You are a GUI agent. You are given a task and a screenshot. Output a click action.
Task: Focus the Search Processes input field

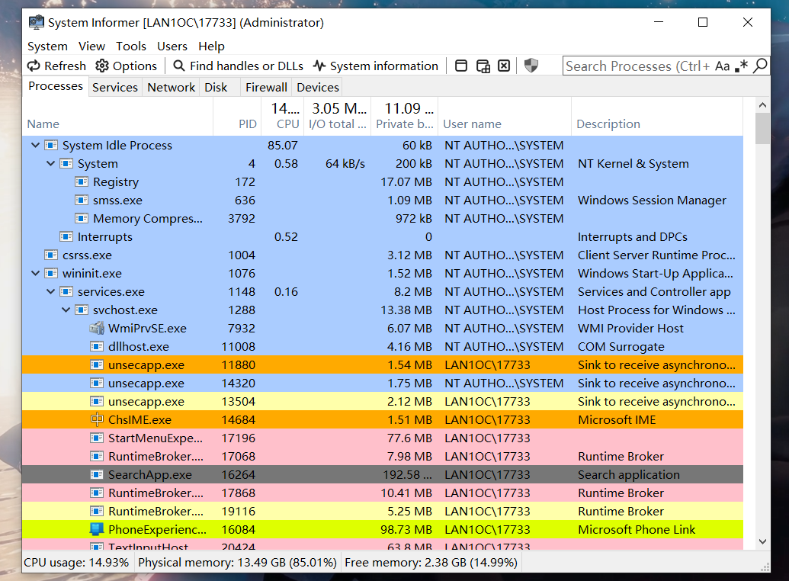(x=637, y=66)
